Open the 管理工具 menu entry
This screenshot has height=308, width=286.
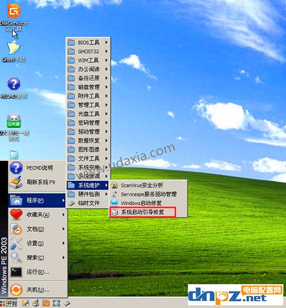(88, 105)
